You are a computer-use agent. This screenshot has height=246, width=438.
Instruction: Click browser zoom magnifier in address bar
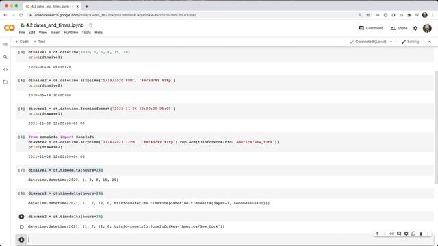click(361, 15)
